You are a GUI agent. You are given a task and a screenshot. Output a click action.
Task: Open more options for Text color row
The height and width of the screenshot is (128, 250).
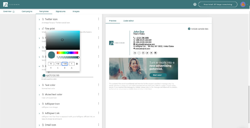pyautogui.click(x=99, y=85)
